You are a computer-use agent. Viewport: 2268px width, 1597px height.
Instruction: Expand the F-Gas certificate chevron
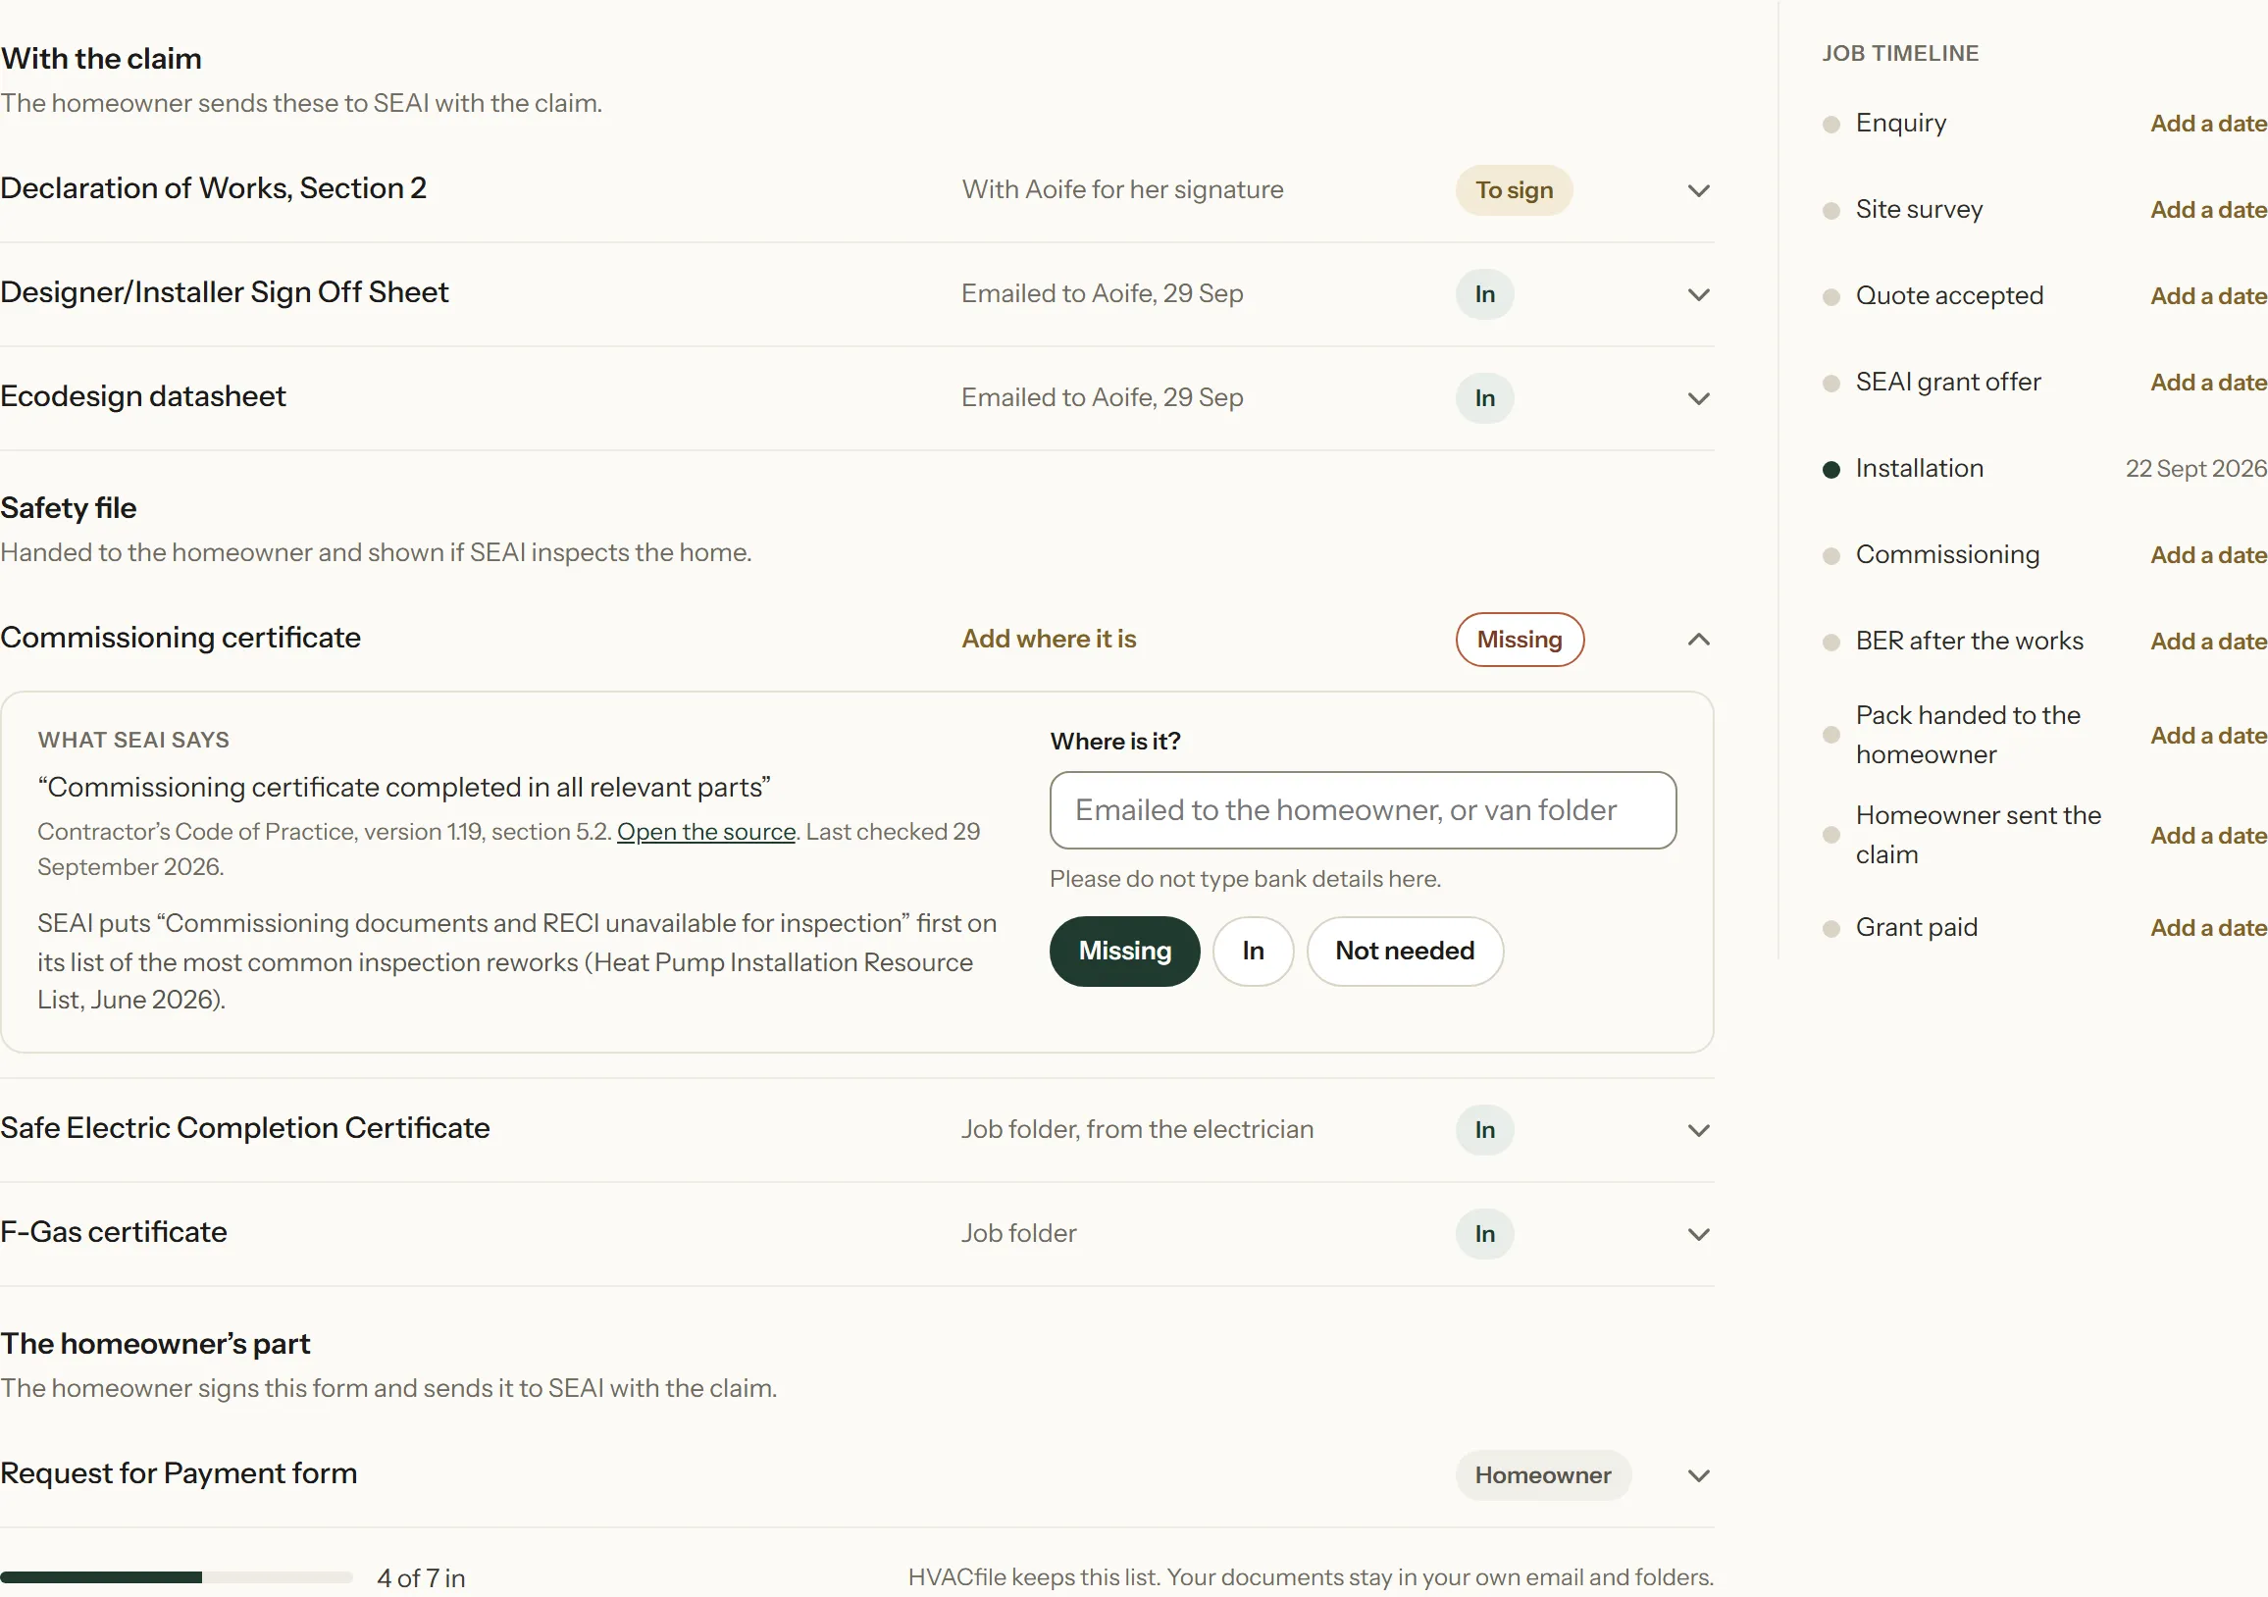pos(1698,1233)
